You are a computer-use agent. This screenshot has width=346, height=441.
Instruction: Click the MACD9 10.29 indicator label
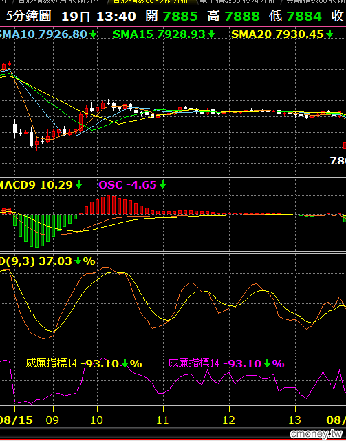point(36,185)
